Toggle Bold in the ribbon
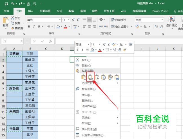183x139 pixels. 29,27
